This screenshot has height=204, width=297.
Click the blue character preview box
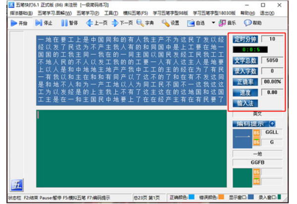(243, 138)
